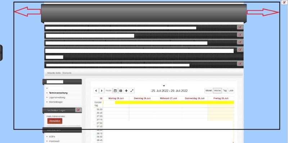Open the dropdown arrow above the date range
Viewport: 288px width, 143px height.
[x=164, y=86]
